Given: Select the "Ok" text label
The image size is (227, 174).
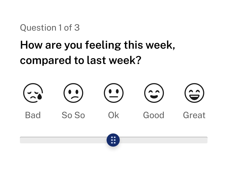Looking at the screenshot, I should coord(113,115).
